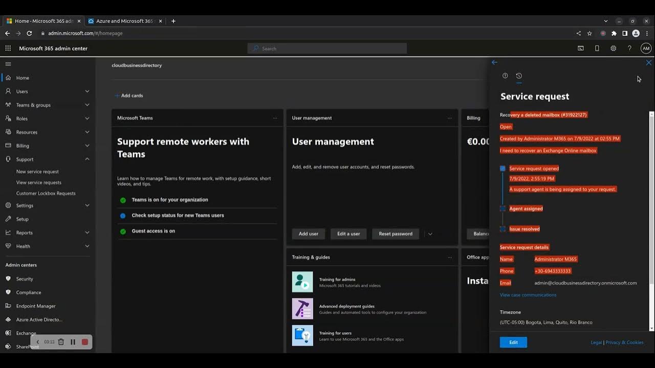Pause the screen recording
This screenshot has height=368, width=655.
point(73,342)
